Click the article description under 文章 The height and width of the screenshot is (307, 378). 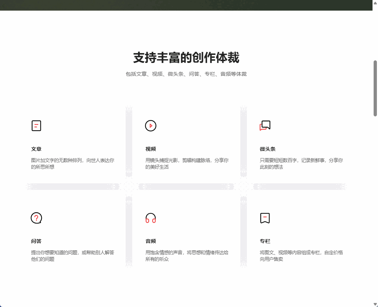point(73,164)
